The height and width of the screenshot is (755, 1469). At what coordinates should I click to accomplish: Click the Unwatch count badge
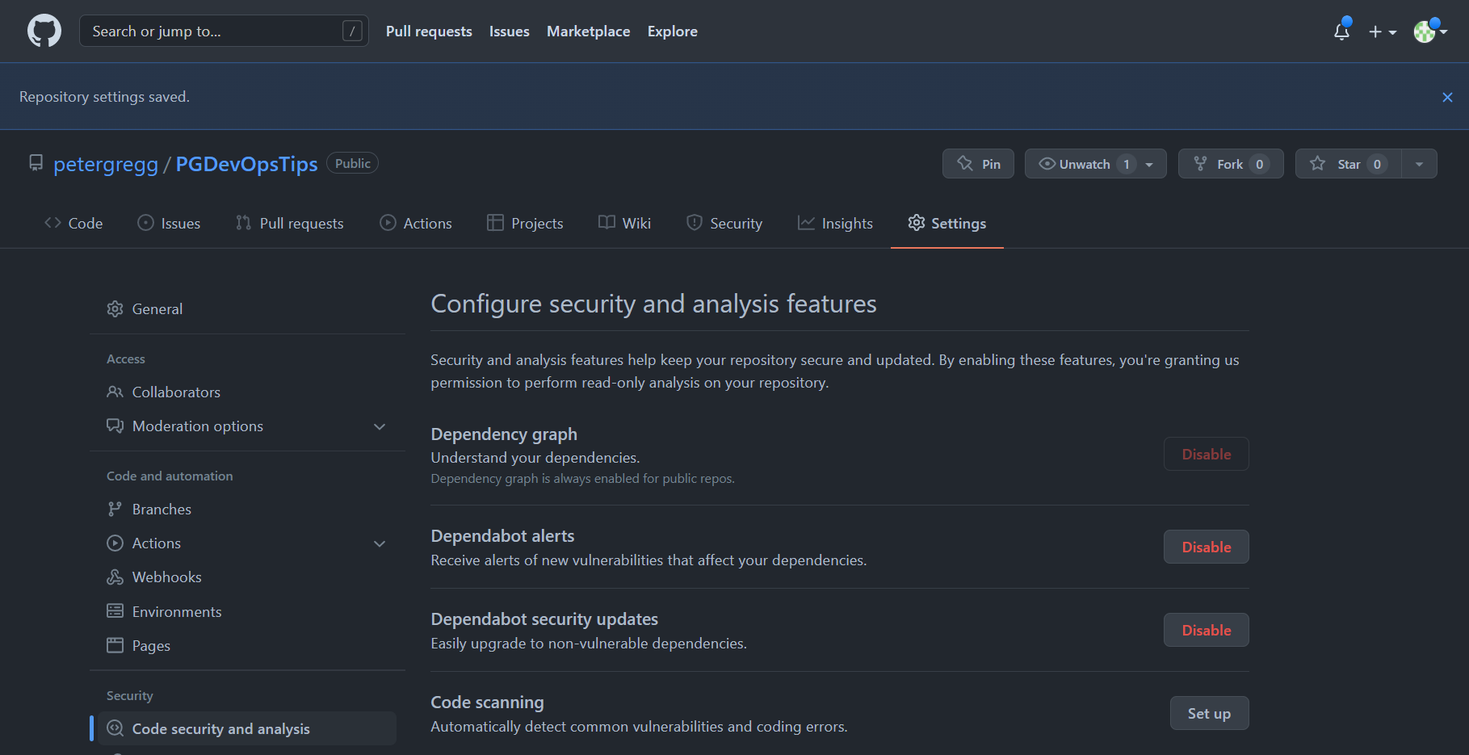click(x=1127, y=164)
